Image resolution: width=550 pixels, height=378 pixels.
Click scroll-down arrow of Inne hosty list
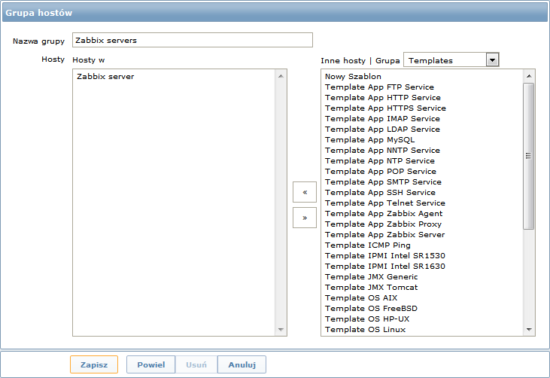[x=529, y=330]
